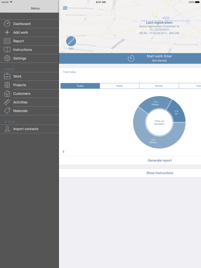The width and height of the screenshot is (201, 268).
Task: Tap the ACTIONS section header
Action: 9,122
